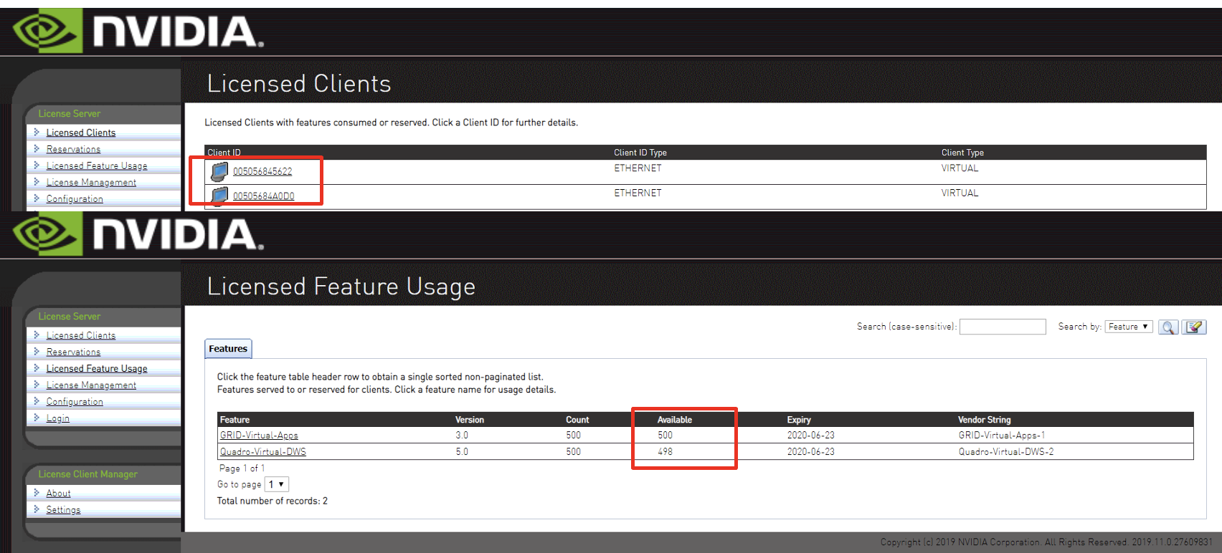The height and width of the screenshot is (553, 1222).
Task: Focus the case-sensitive search input field
Action: (1003, 327)
